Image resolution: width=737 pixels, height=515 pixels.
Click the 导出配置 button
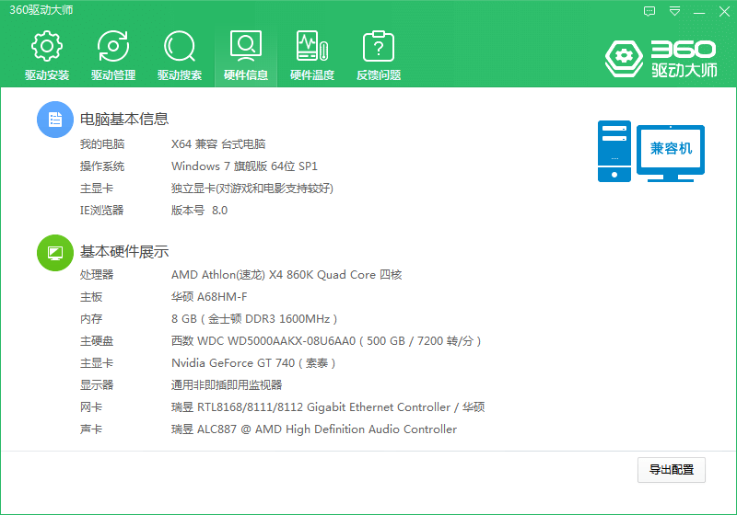coord(672,470)
